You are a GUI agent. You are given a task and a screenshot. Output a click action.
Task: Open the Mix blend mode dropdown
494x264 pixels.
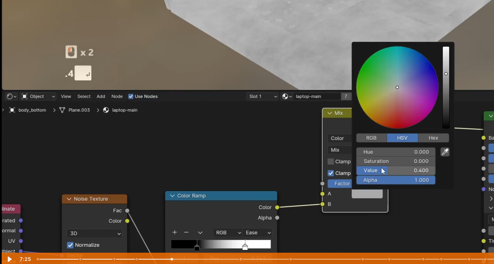pyautogui.click(x=340, y=150)
